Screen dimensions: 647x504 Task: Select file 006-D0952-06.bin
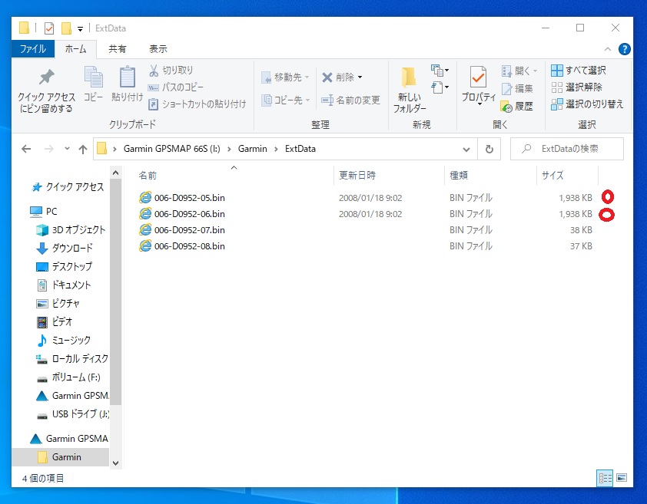(189, 214)
